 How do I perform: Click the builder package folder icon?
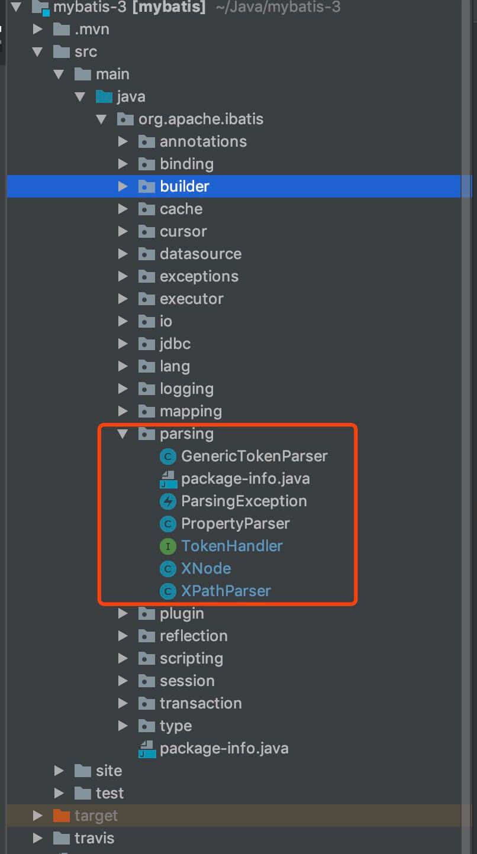coord(147,186)
